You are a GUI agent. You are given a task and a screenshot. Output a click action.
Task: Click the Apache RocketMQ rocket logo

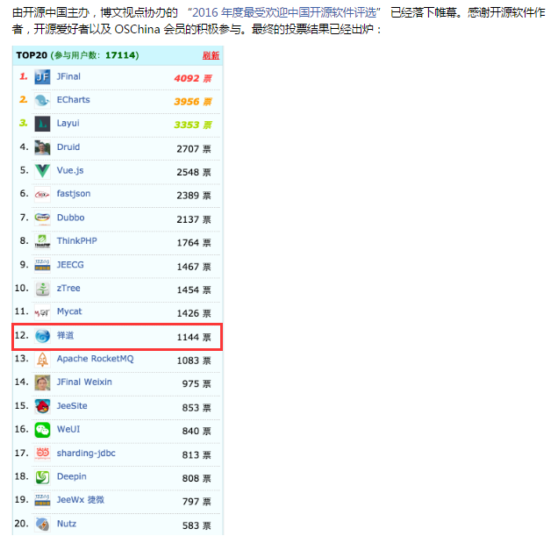pyautogui.click(x=42, y=360)
